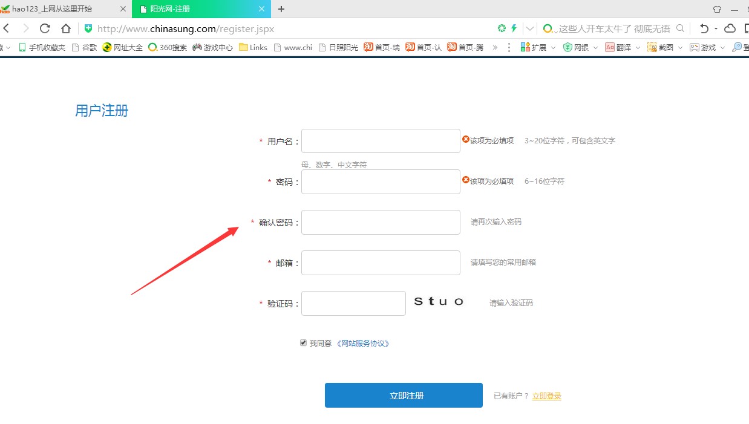
Task: Click the magnifier search icon in search box
Action: (680, 28)
